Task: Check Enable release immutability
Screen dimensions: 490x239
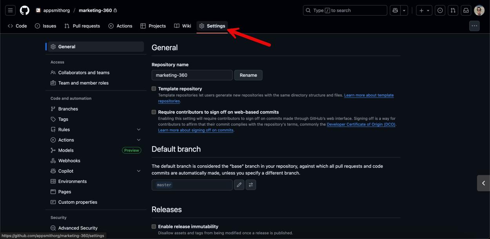Action: [154, 226]
